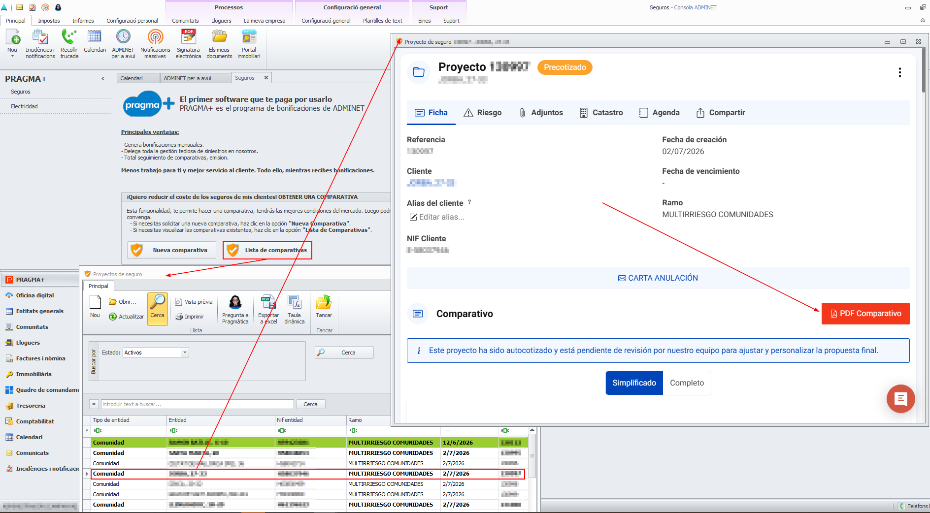Click Editar alias field
Image resolution: width=930 pixels, height=513 pixels.
(436, 217)
